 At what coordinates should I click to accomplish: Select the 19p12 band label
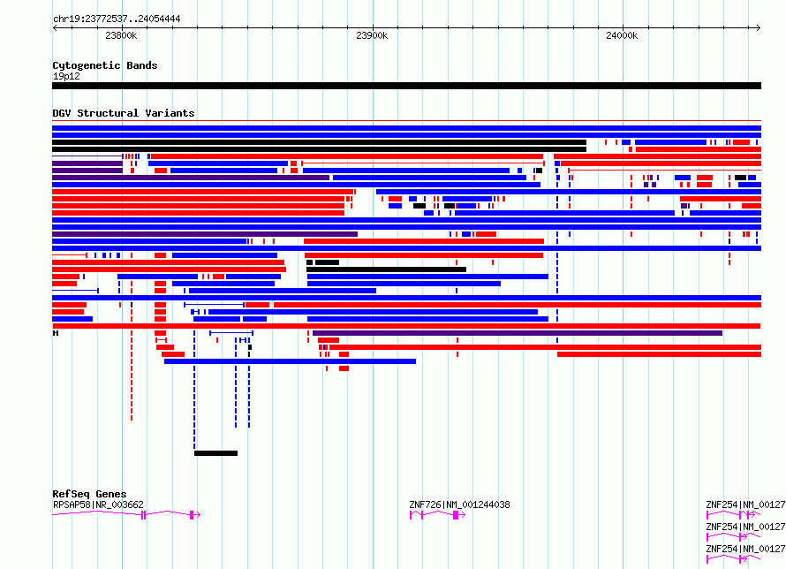click(x=66, y=76)
